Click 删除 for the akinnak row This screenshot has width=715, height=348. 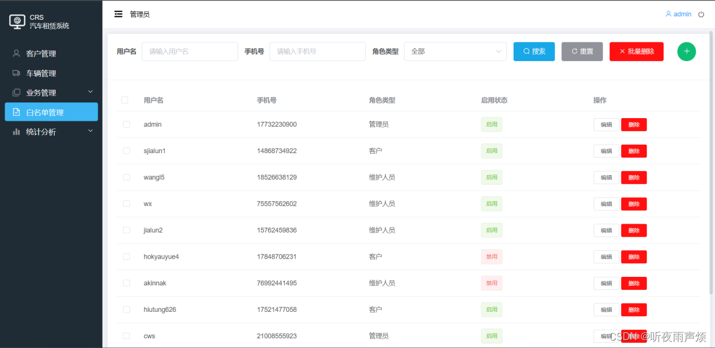point(634,284)
